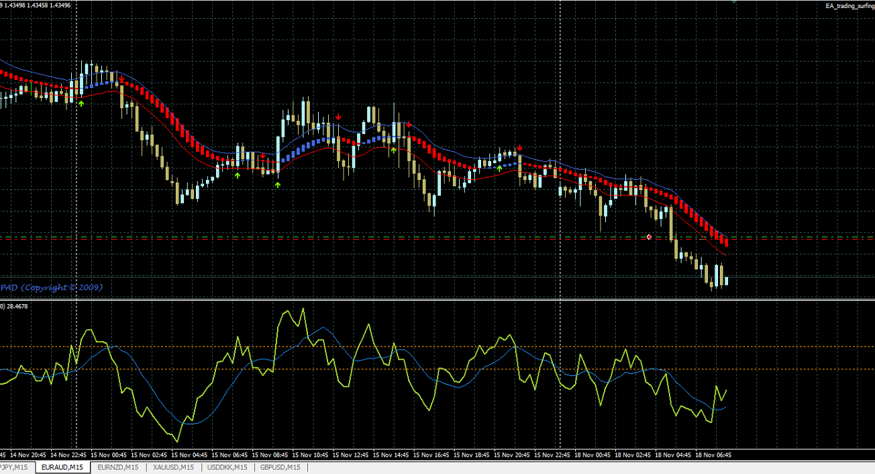Click the active EURAUD,M15 tab

click(x=62, y=467)
